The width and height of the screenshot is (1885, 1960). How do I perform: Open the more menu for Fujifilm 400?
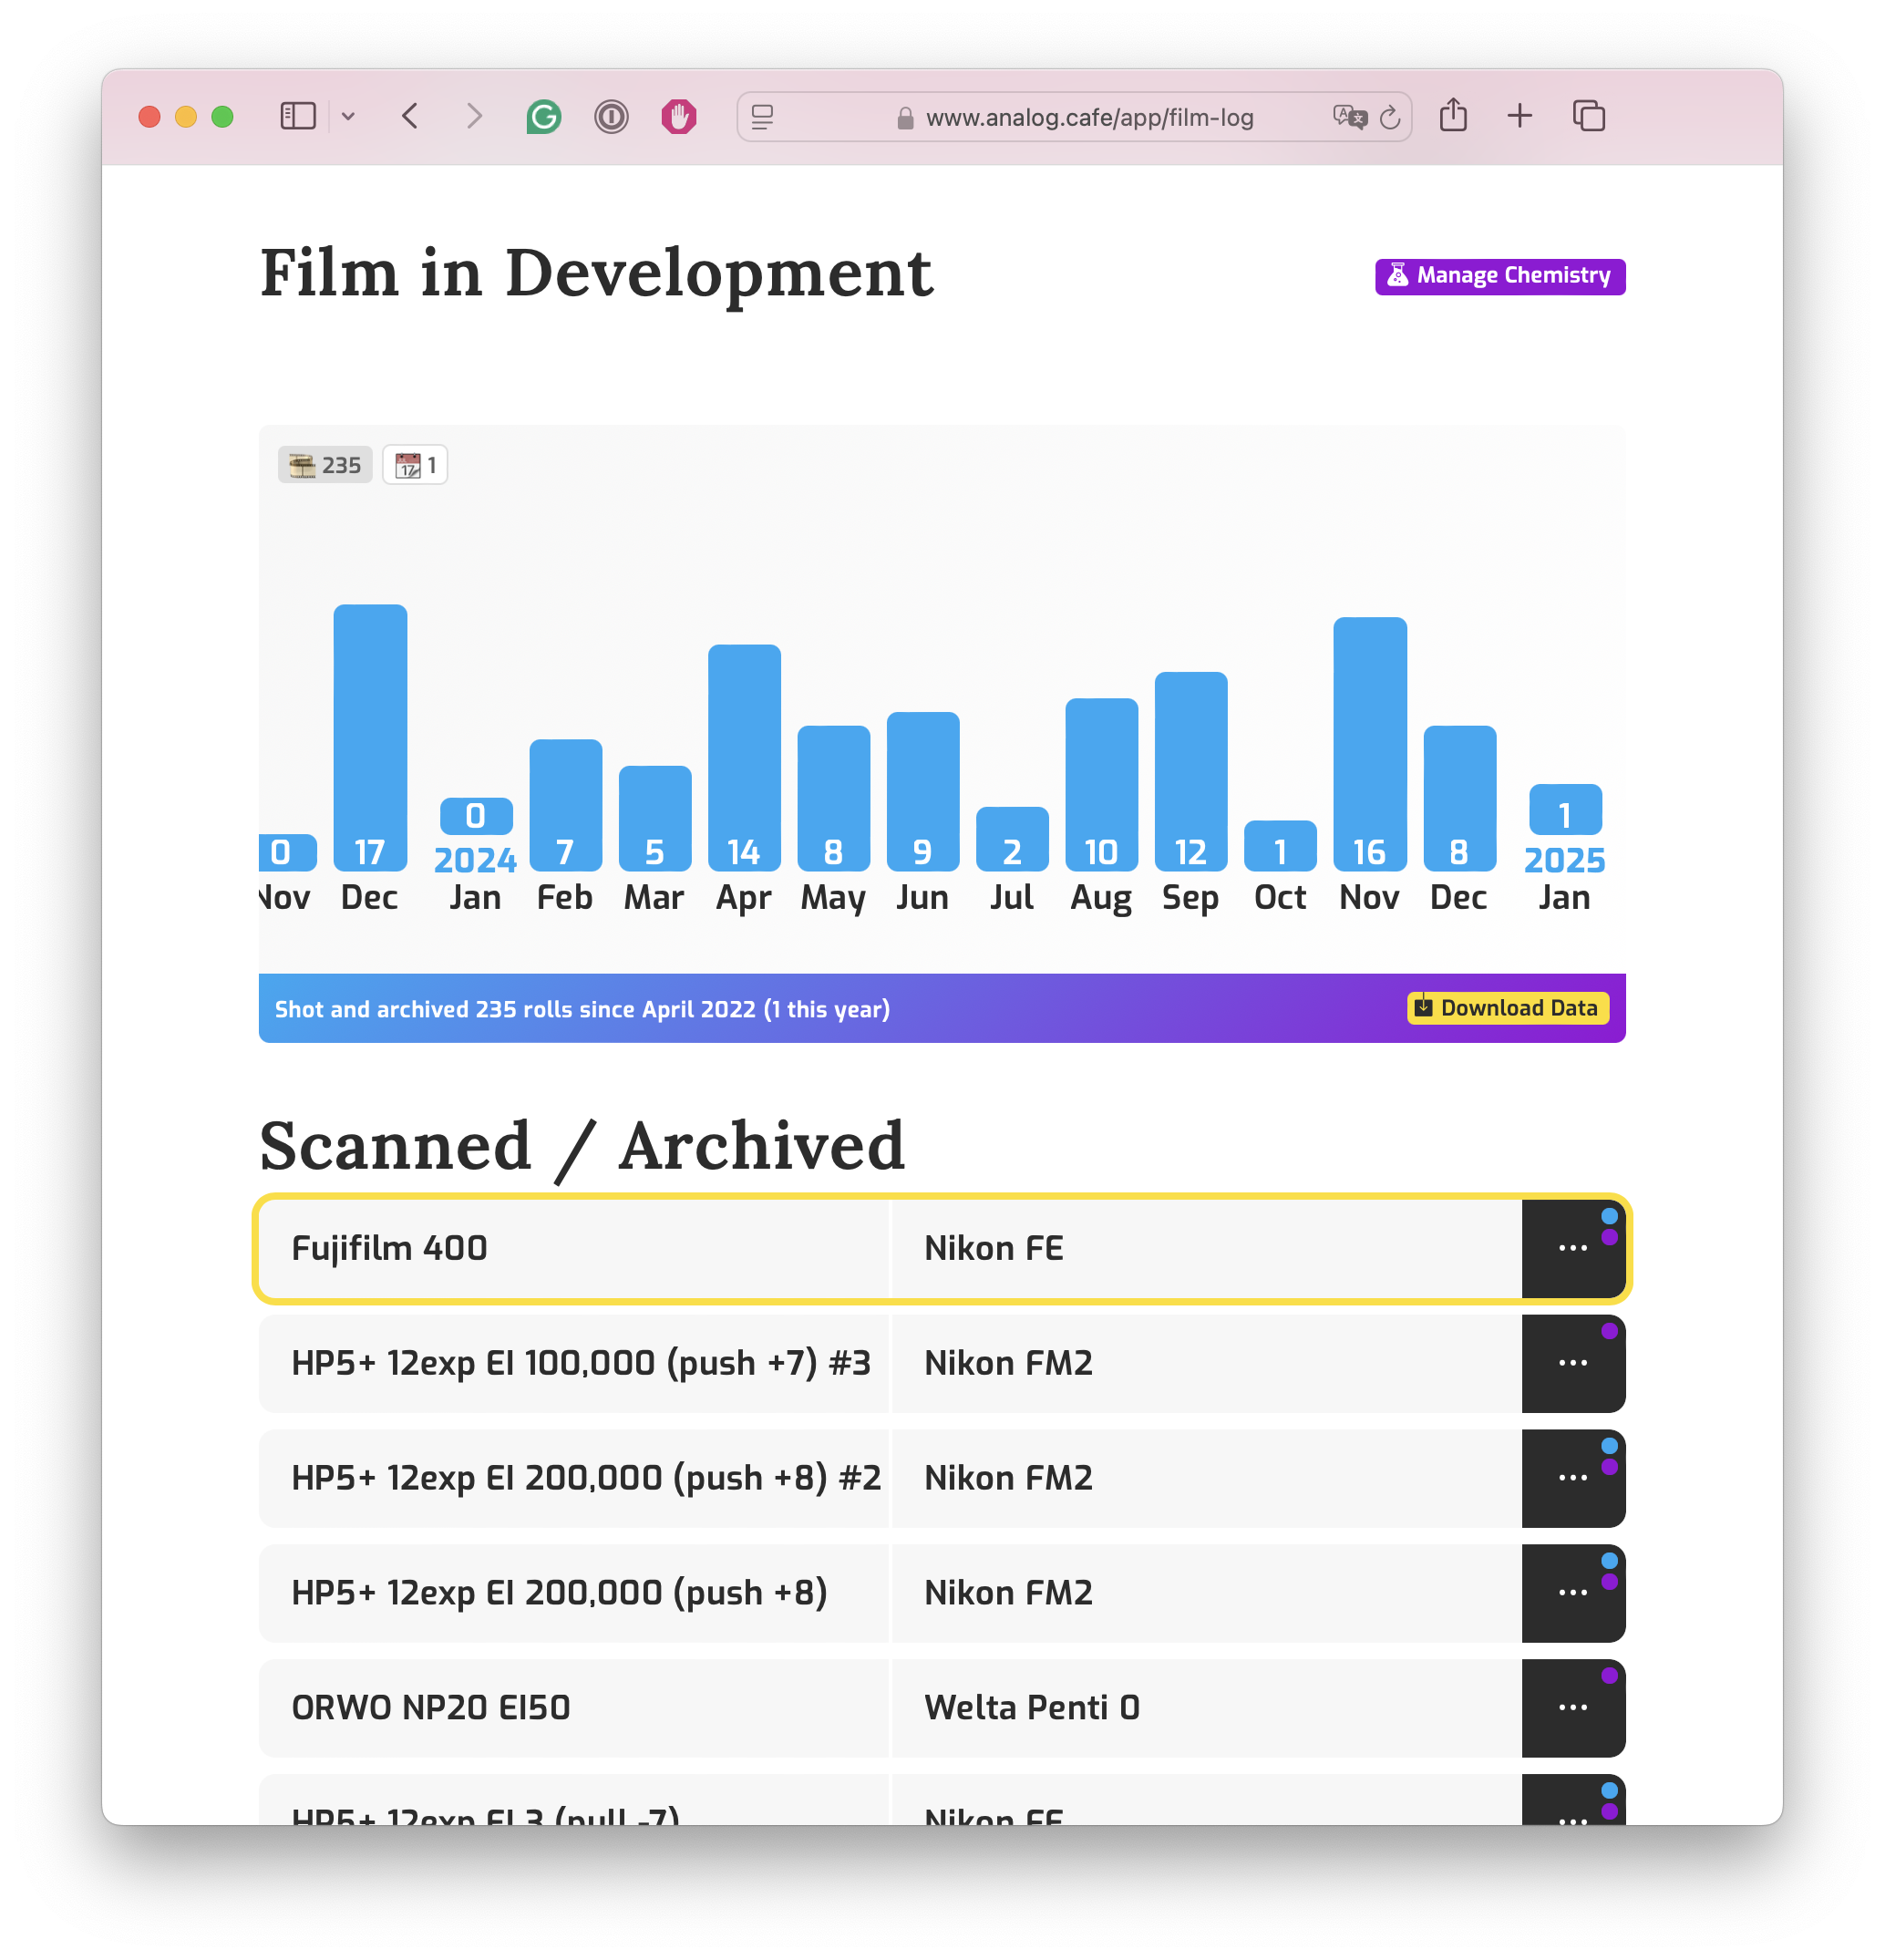click(x=1573, y=1249)
